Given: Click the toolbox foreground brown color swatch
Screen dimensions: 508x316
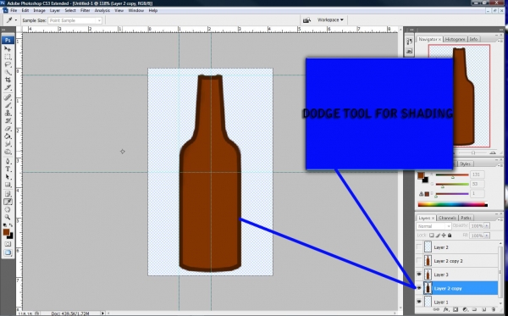Looking at the screenshot, I should point(6,232).
